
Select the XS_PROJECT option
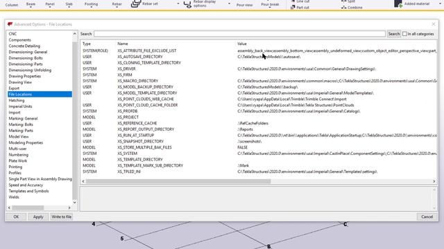tap(128, 117)
